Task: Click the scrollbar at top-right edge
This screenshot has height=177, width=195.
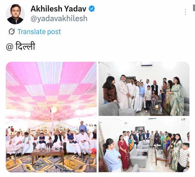Action: [194, 8]
